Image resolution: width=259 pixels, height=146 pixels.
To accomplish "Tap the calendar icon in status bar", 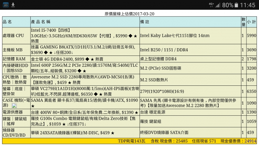I will click(x=6, y=5).
